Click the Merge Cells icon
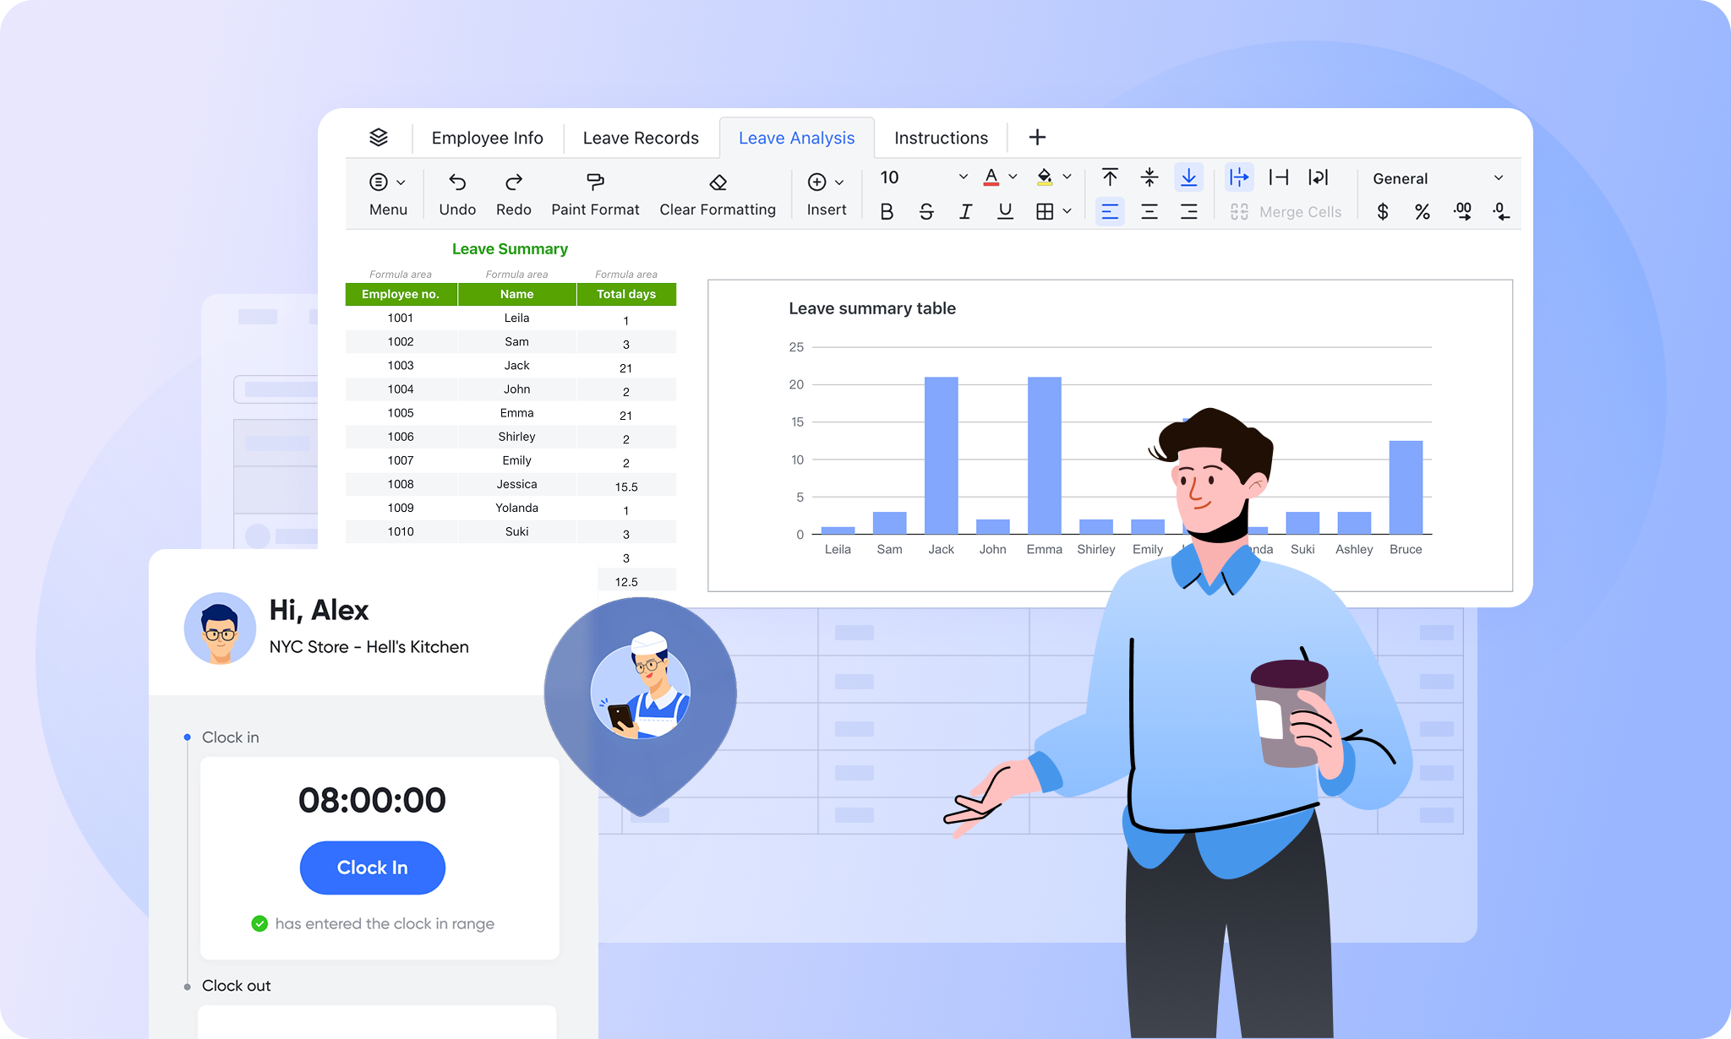The height and width of the screenshot is (1039, 1731). tap(1239, 212)
